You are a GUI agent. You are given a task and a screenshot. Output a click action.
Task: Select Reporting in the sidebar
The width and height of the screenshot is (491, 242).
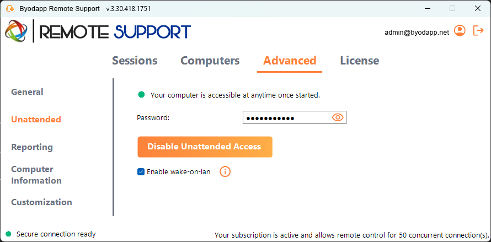(x=32, y=147)
